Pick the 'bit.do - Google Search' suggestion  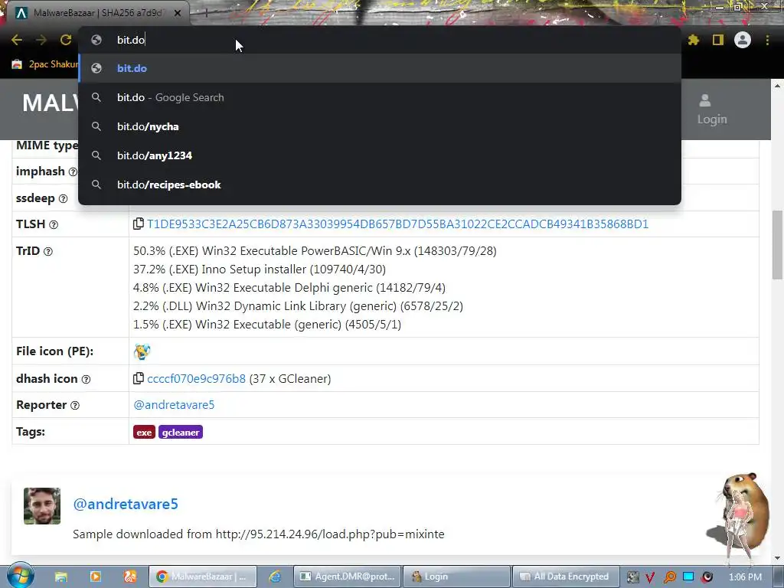coord(380,97)
